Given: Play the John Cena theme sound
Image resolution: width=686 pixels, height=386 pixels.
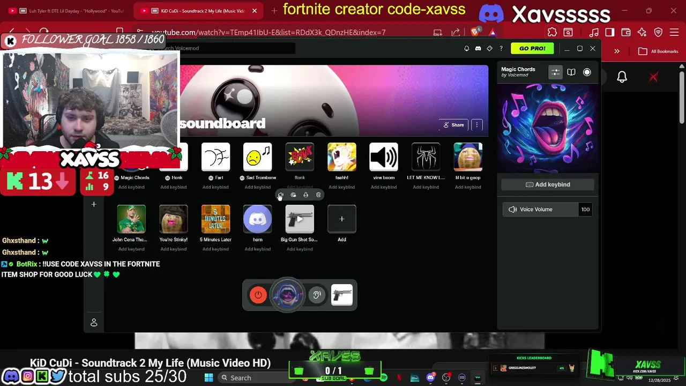Looking at the screenshot, I should click(131, 219).
